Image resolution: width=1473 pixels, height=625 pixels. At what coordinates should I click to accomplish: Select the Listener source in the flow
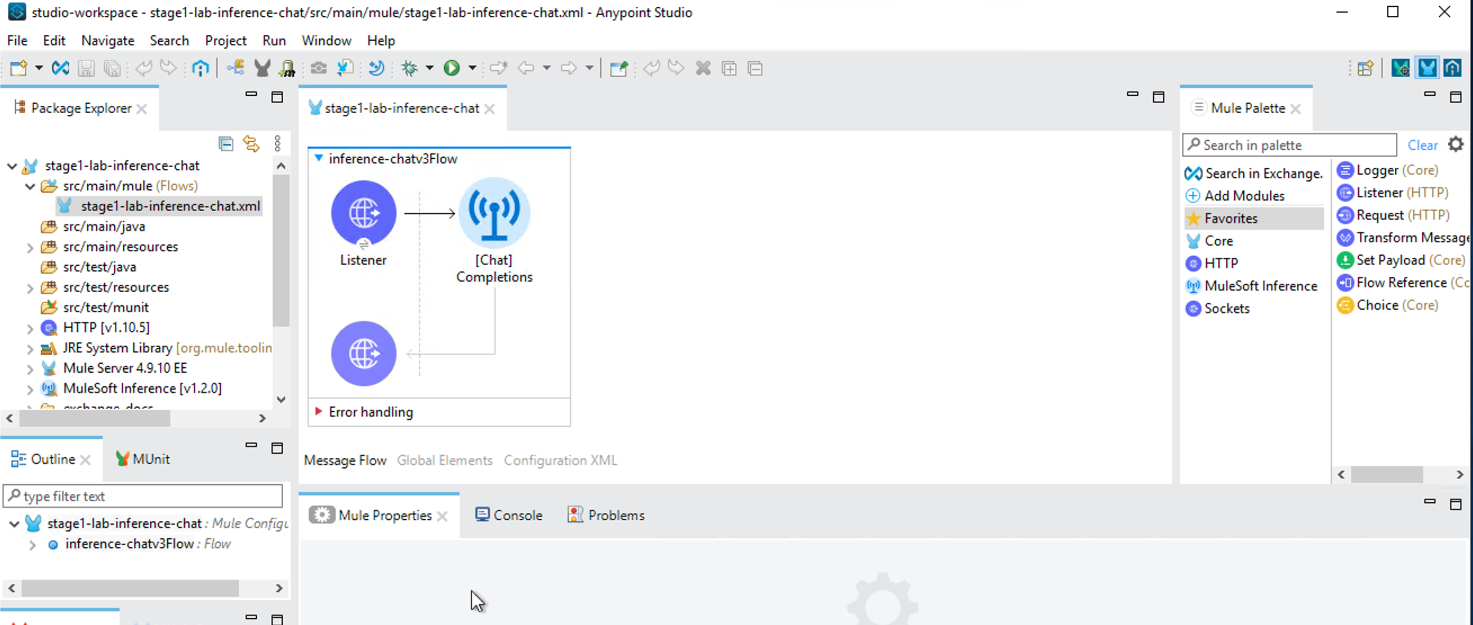tap(364, 213)
